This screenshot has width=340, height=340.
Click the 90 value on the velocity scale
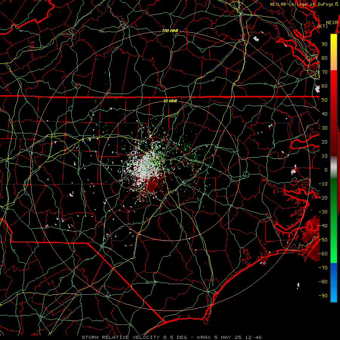[x=325, y=44]
